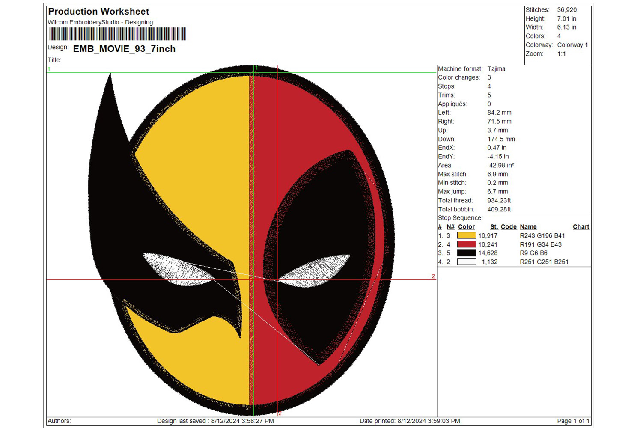Click the black thread color swatch
This screenshot has height=428, width=643.
467,253
